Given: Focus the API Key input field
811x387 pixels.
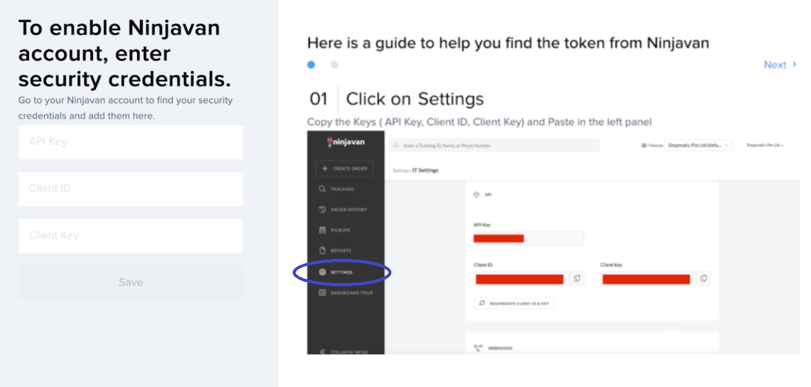Looking at the screenshot, I should point(130,142).
